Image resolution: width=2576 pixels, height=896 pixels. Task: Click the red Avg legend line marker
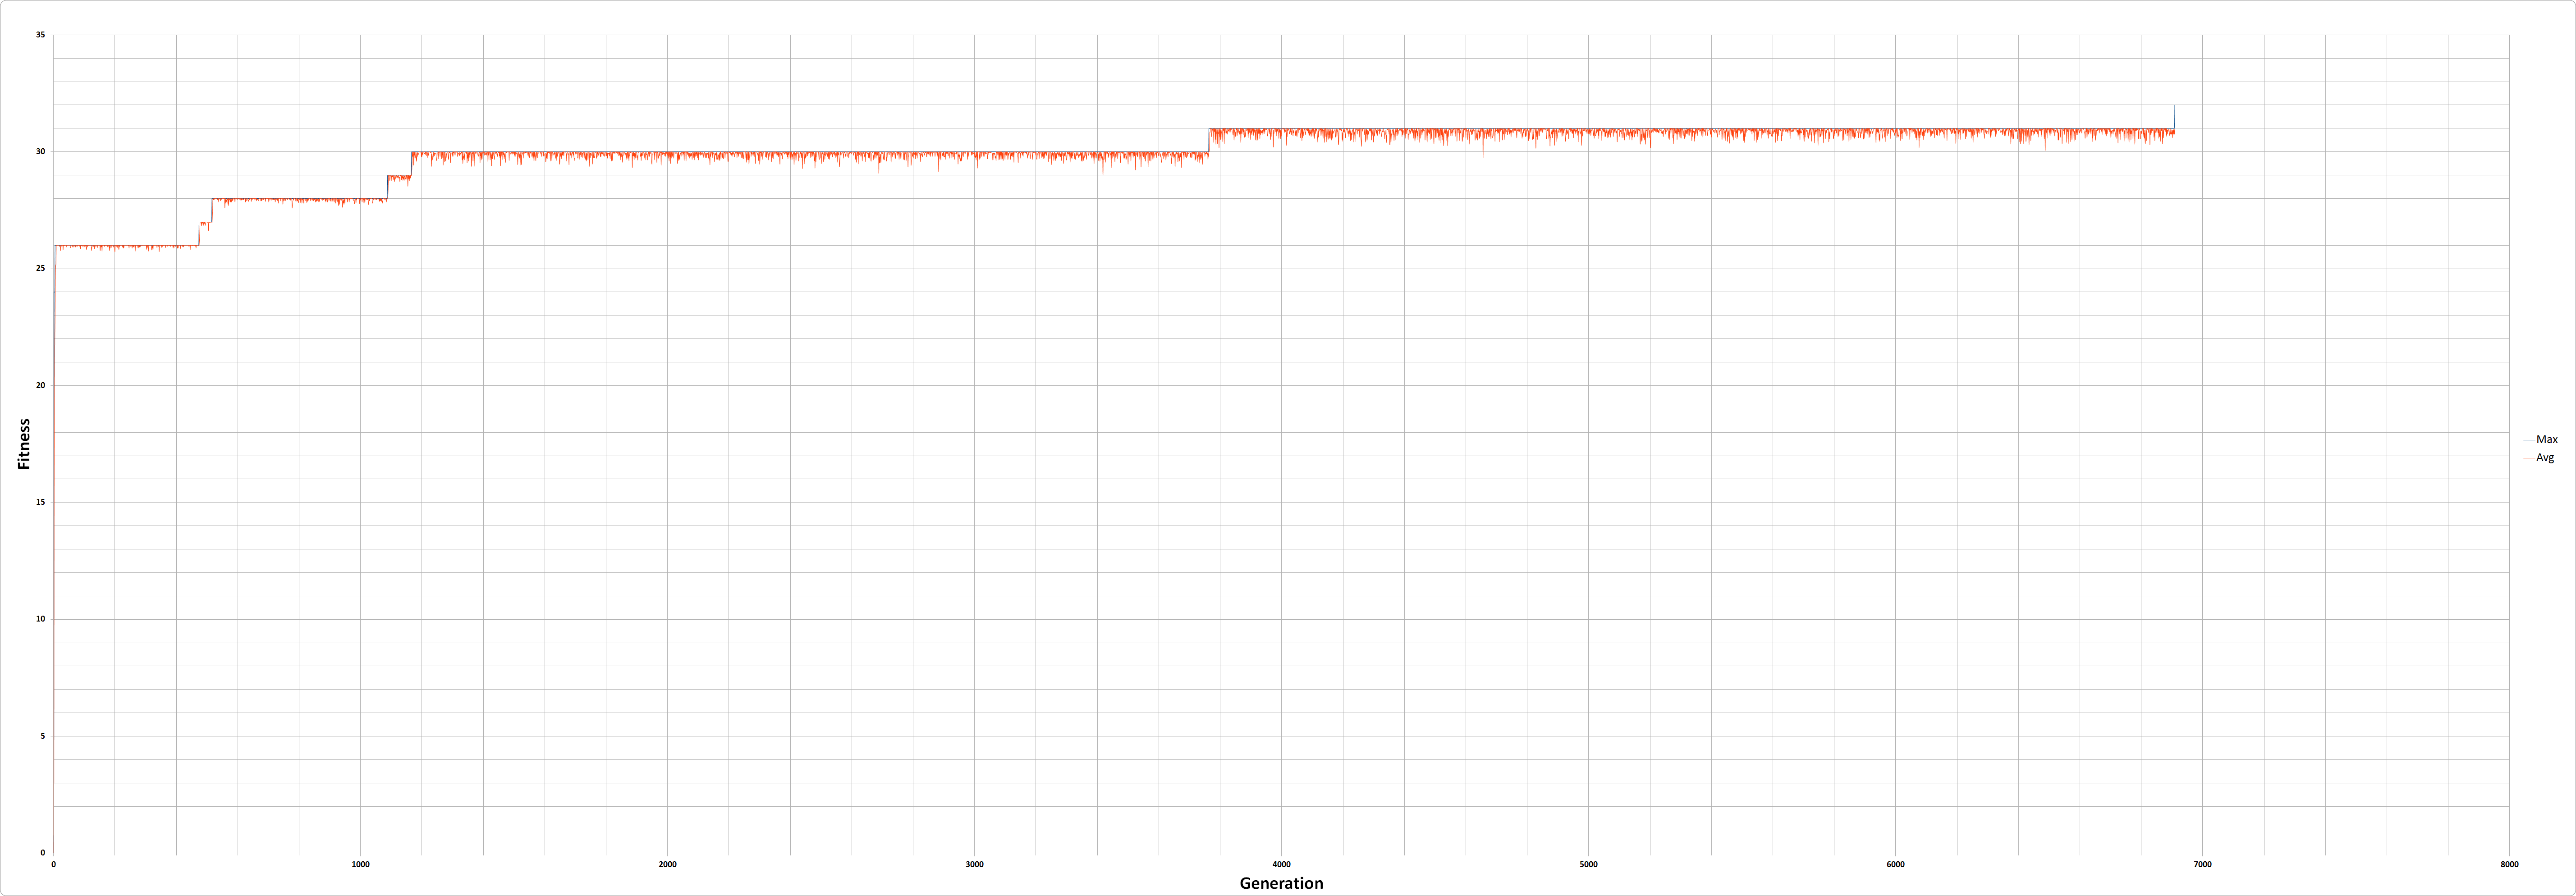click(x=2529, y=458)
